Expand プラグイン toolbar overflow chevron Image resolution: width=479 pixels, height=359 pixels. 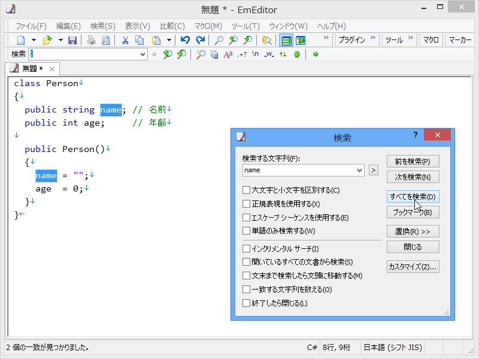pyautogui.click(x=372, y=38)
